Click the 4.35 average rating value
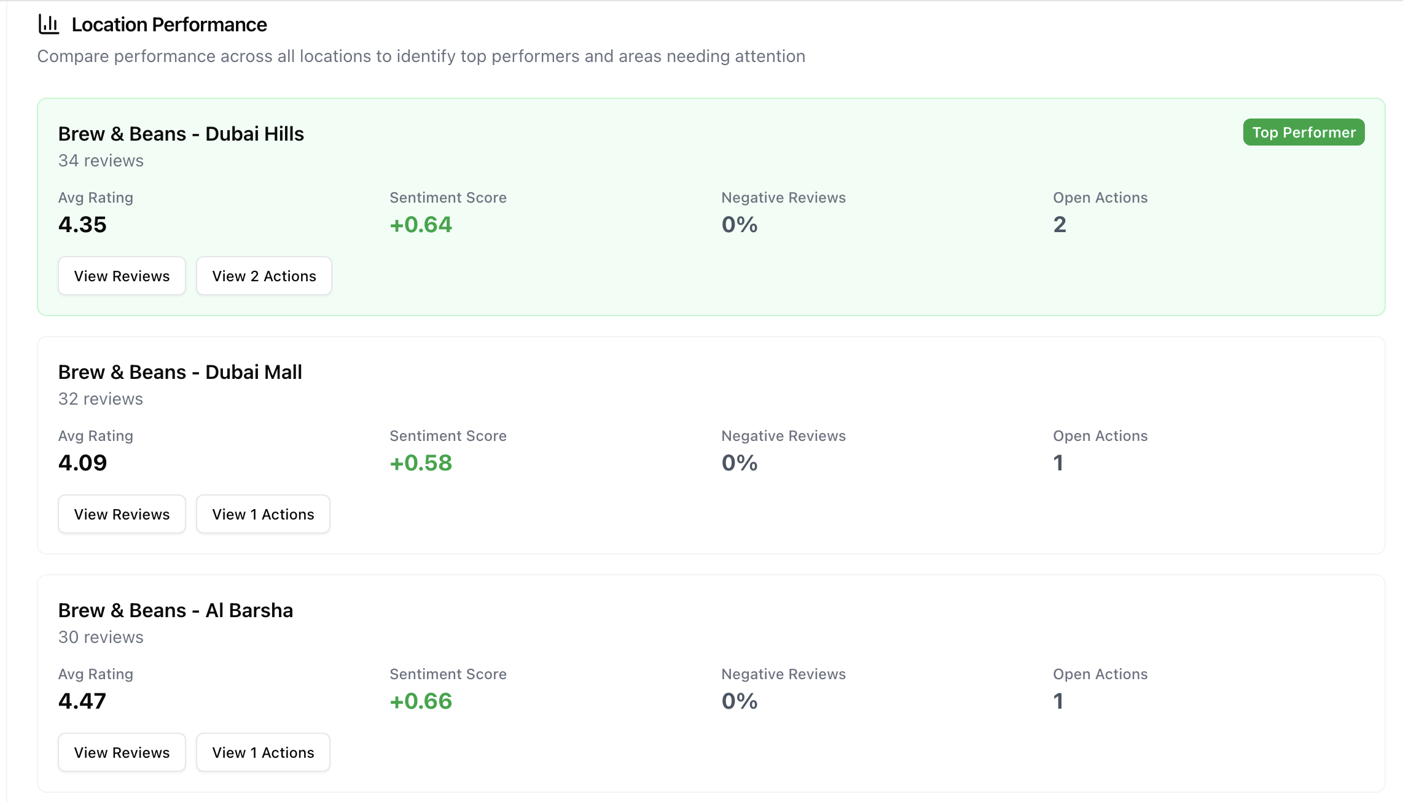Viewport: 1403px width, 802px height. click(x=82, y=225)
